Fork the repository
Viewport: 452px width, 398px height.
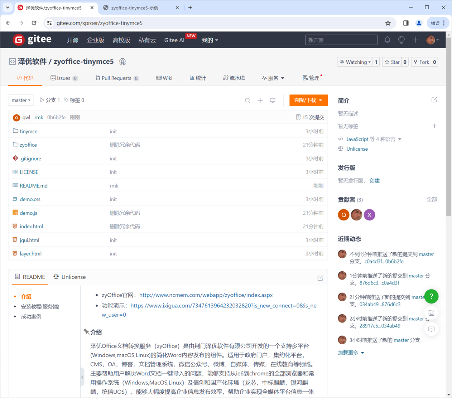click(x=422, y=62)
